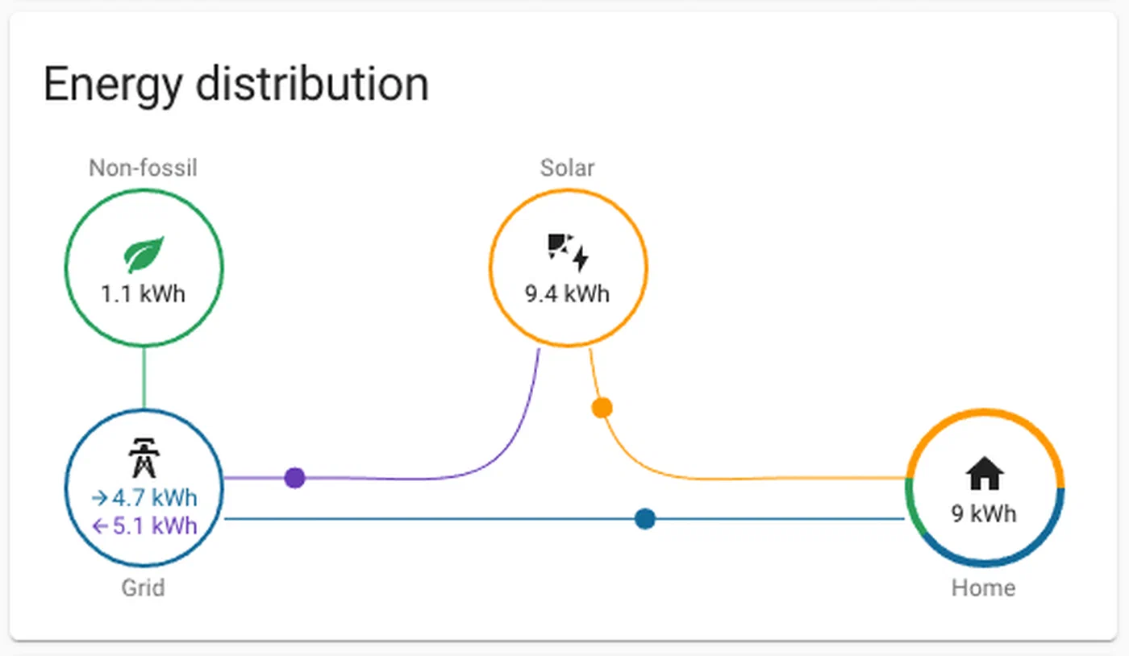
Task: Click the 9 kWh home value
Action: pos(984,513)
